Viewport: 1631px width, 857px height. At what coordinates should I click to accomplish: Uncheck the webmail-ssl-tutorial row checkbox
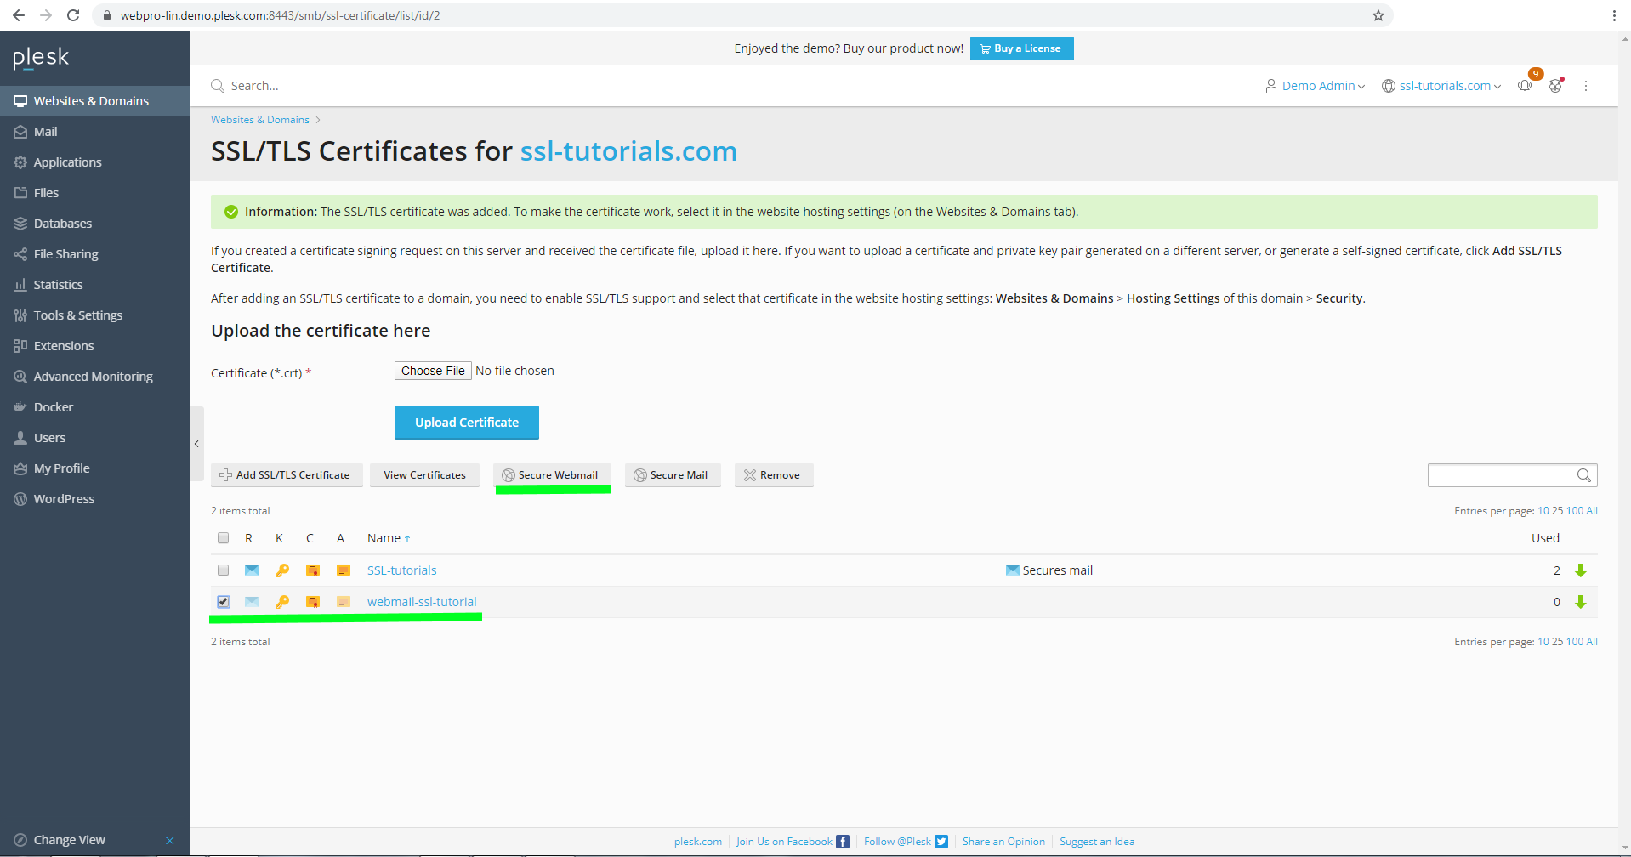pyautogui.click(x=223, y=602)
